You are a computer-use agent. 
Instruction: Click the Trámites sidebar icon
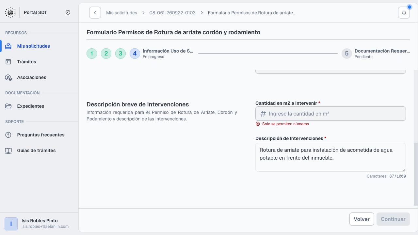[8, 62]
